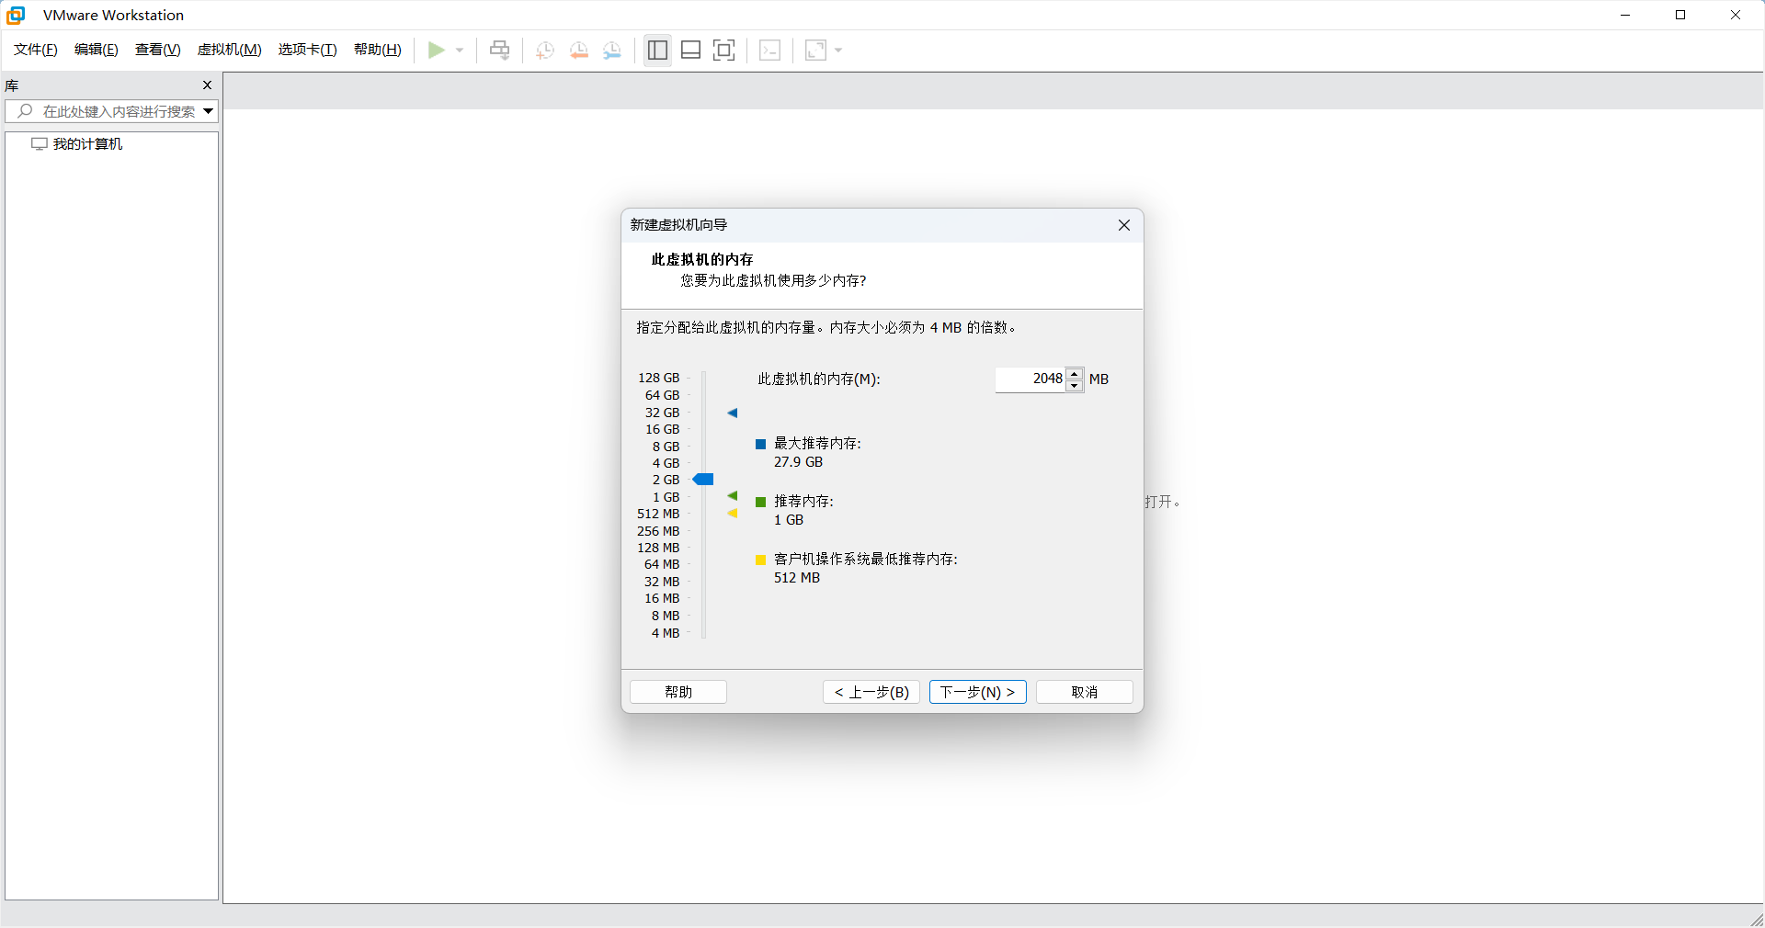The height and width of the screenshot is (928, 1765).
Task: Click the VMware Workstation logo in title bar
Action: [x=16, y=15]
